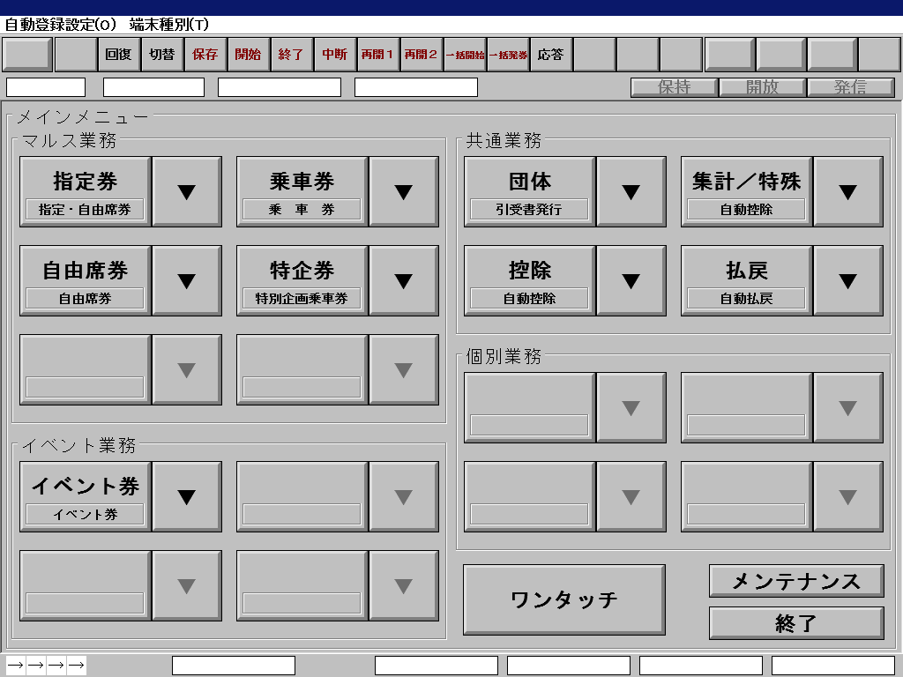The height and width of the screenshot is (677, 903).
Task: Open the 乗車券 fare ticket function
Action: tap(302, 191)
